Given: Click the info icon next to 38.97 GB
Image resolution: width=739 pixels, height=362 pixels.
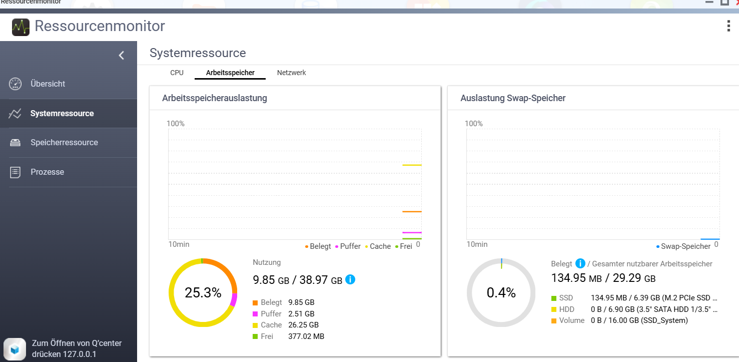Looking at the screenshot, I should [x=350, y=279].
